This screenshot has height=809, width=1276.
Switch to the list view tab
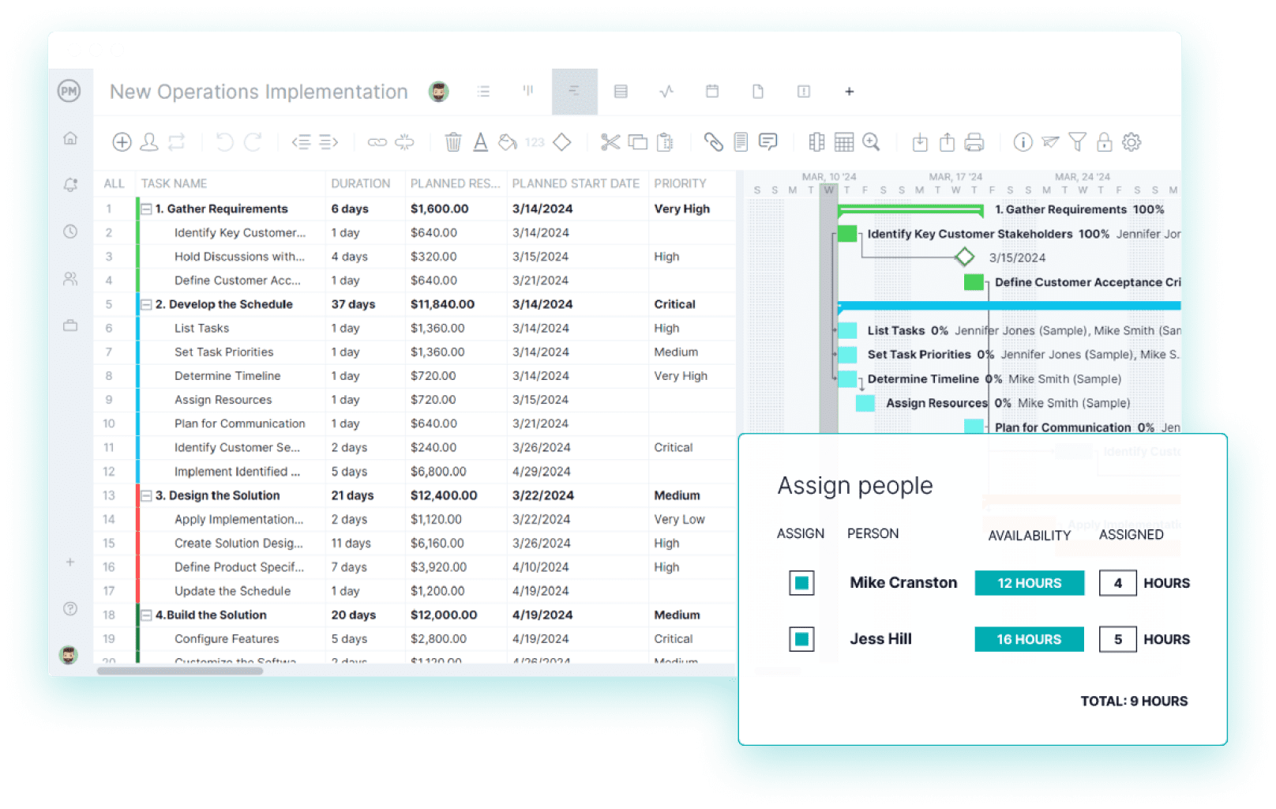[x=483, y=92]
